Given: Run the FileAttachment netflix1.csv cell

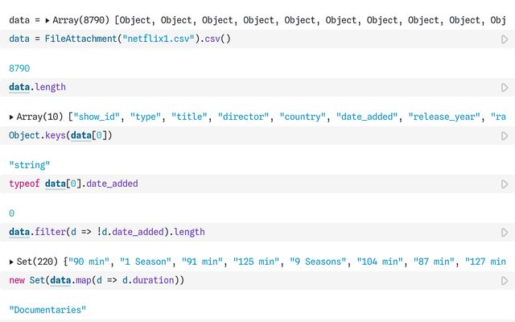Looking at the screenshot, I should (505, 39).
